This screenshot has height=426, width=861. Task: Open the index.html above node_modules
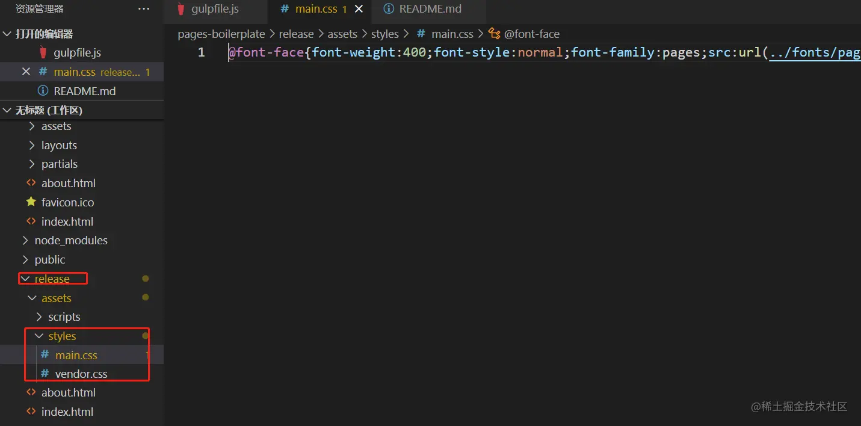coord(67,221)
